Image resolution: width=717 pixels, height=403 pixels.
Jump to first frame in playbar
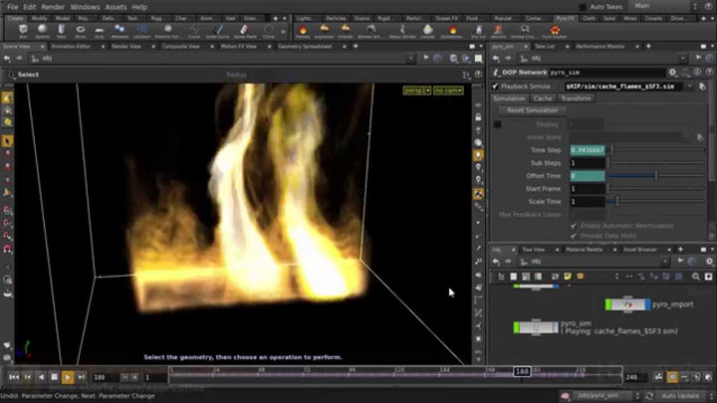13,377
